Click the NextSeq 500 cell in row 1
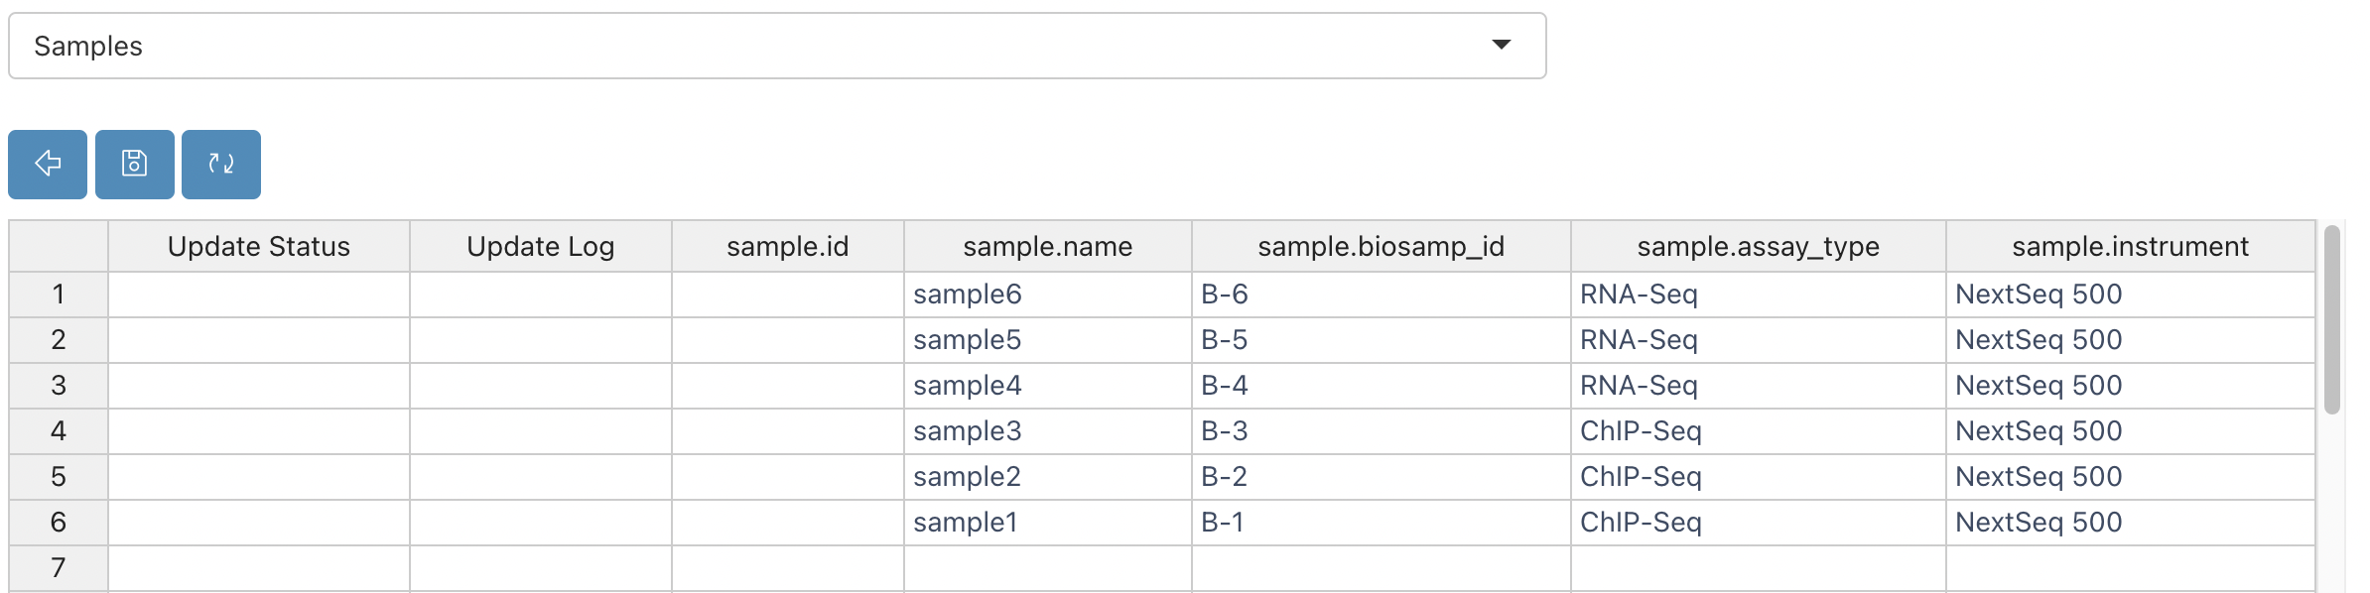 click(x=2131, y=295)
